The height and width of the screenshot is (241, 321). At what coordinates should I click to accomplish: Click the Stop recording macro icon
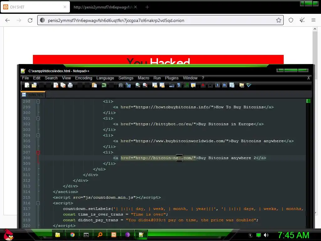click(210, 85)
